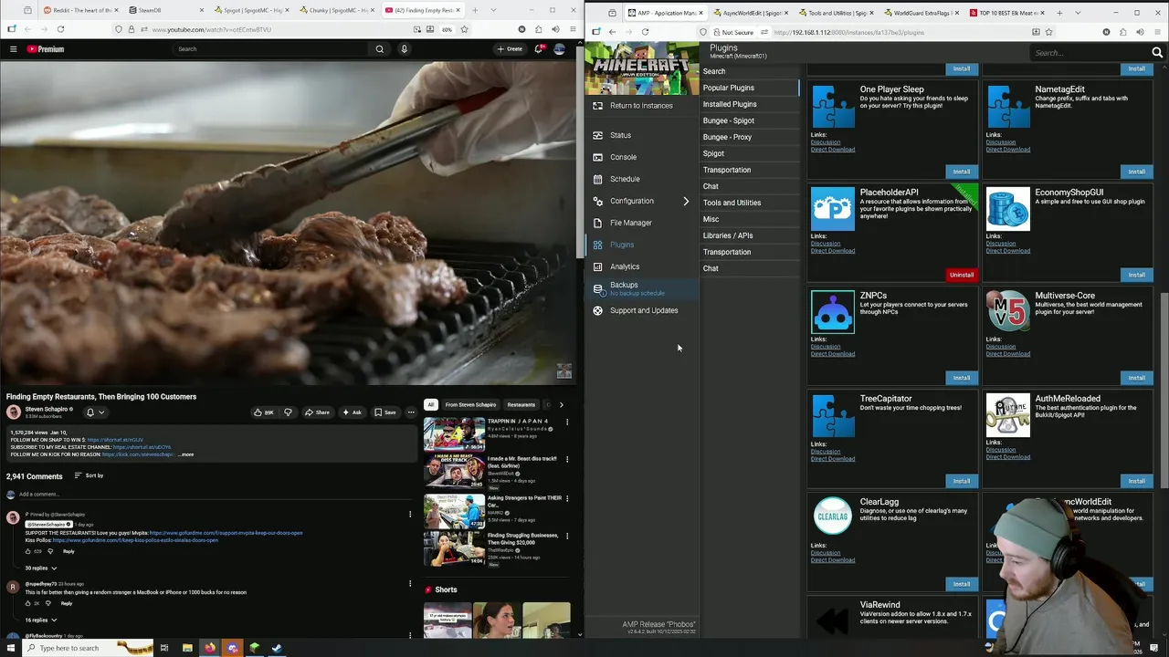Expand Configuration submenu arrow in AMP

click(686, 201)
